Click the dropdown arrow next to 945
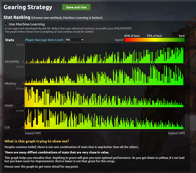 pos(82,40)
